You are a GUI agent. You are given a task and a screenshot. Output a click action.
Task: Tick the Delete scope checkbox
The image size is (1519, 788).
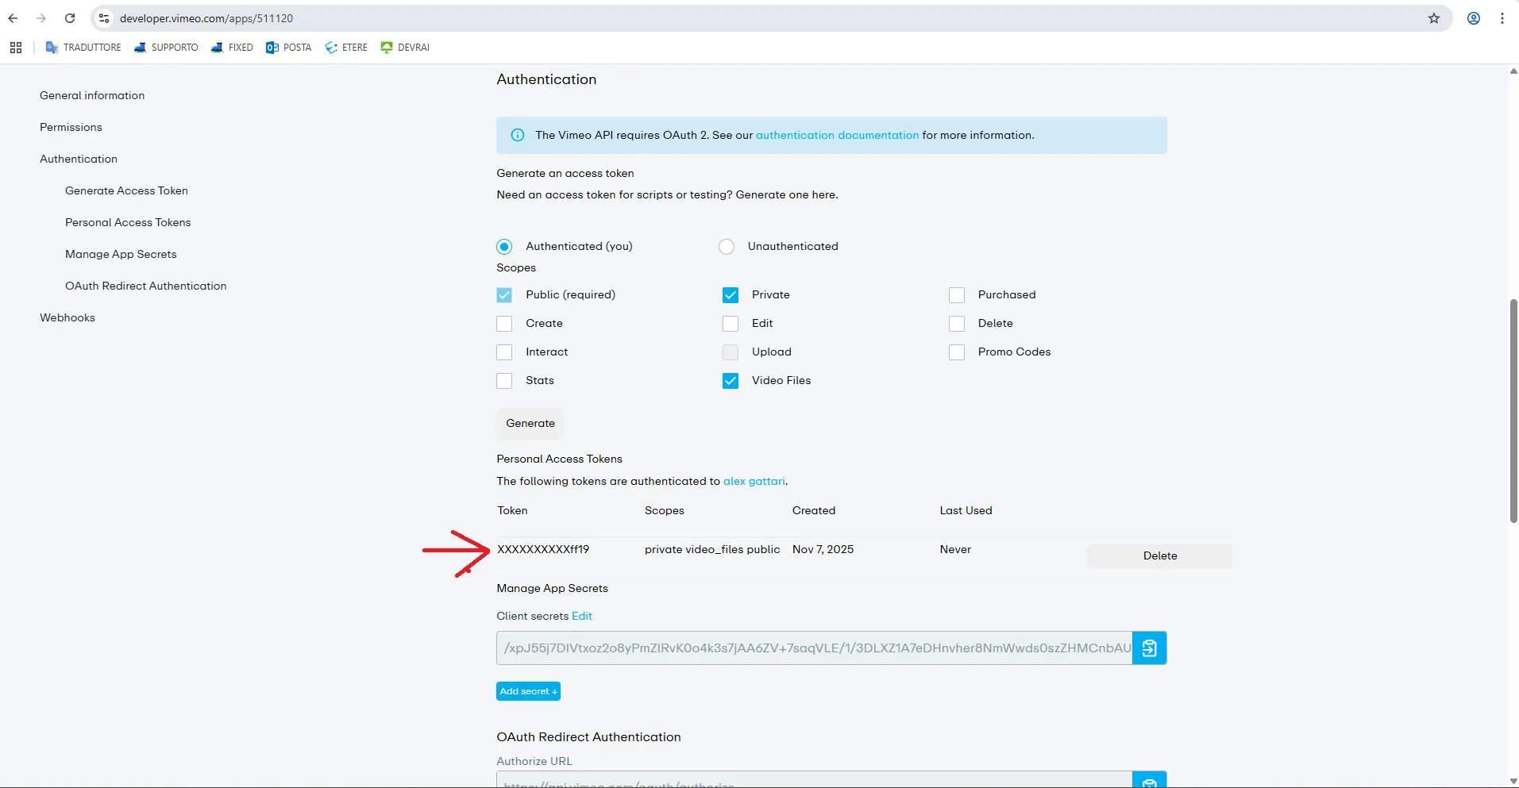tap(957, 324)
